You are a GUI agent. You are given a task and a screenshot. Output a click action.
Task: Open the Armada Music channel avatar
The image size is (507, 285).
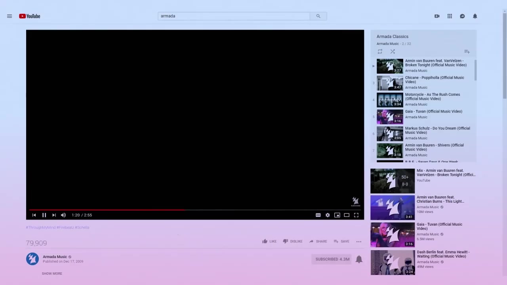(32, 259)
